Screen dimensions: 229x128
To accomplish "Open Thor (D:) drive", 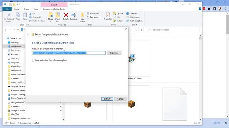I will click(x=15, y=58).
